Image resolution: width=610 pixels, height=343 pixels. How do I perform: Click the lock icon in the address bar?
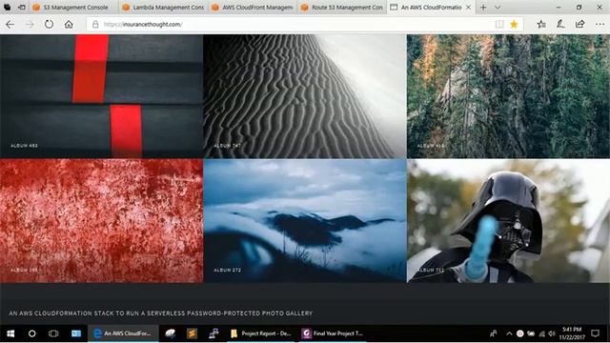(x=95, y=25)
